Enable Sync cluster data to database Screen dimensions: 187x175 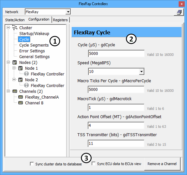click(x=32, y=164)
